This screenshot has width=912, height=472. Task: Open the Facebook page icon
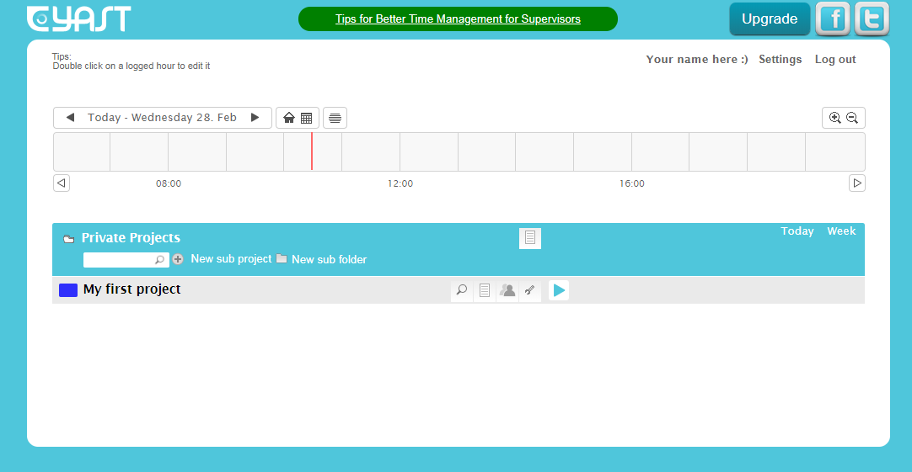click(x=833, y=19)
